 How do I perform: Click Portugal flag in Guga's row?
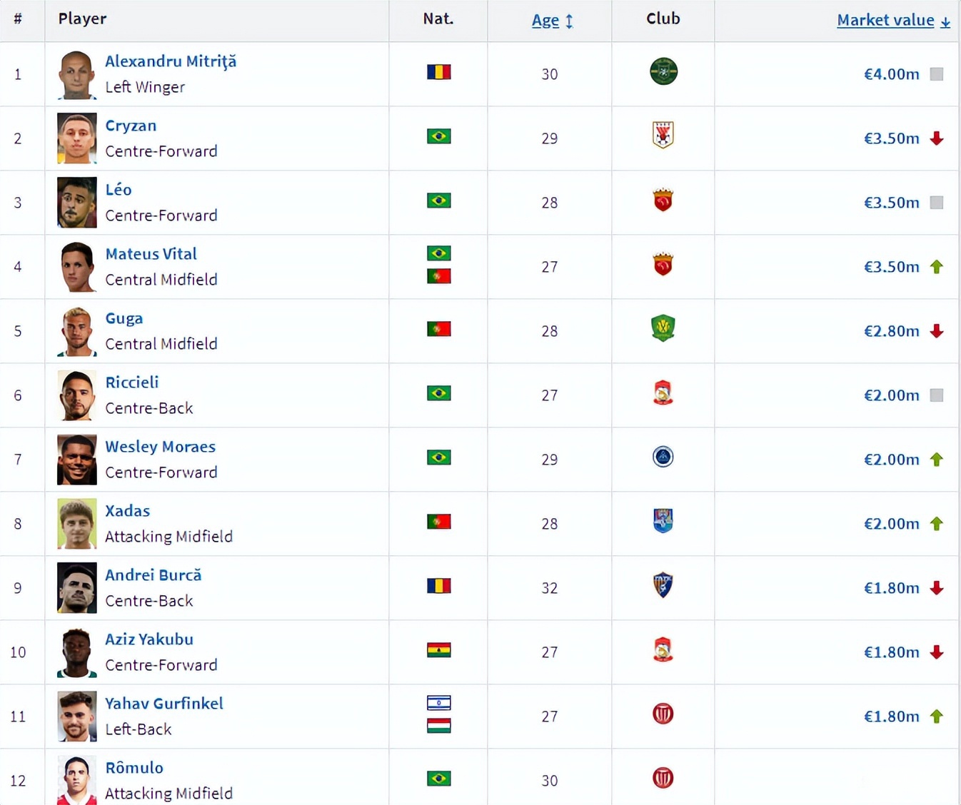(x=438, y=329)
